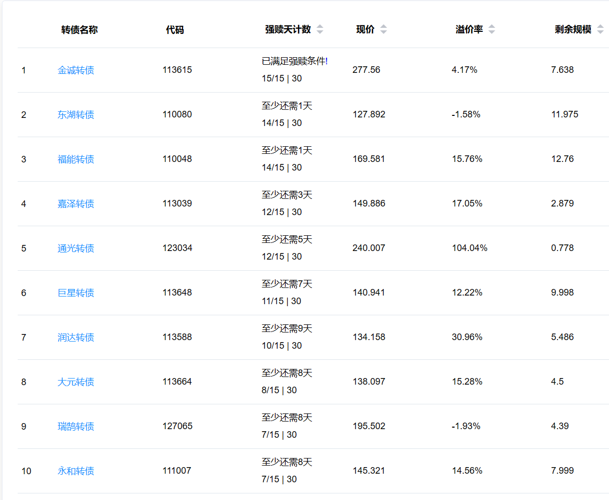Open the 东湖转债 bond link
The height and width of the screenshot is (500, 609).
76,115
